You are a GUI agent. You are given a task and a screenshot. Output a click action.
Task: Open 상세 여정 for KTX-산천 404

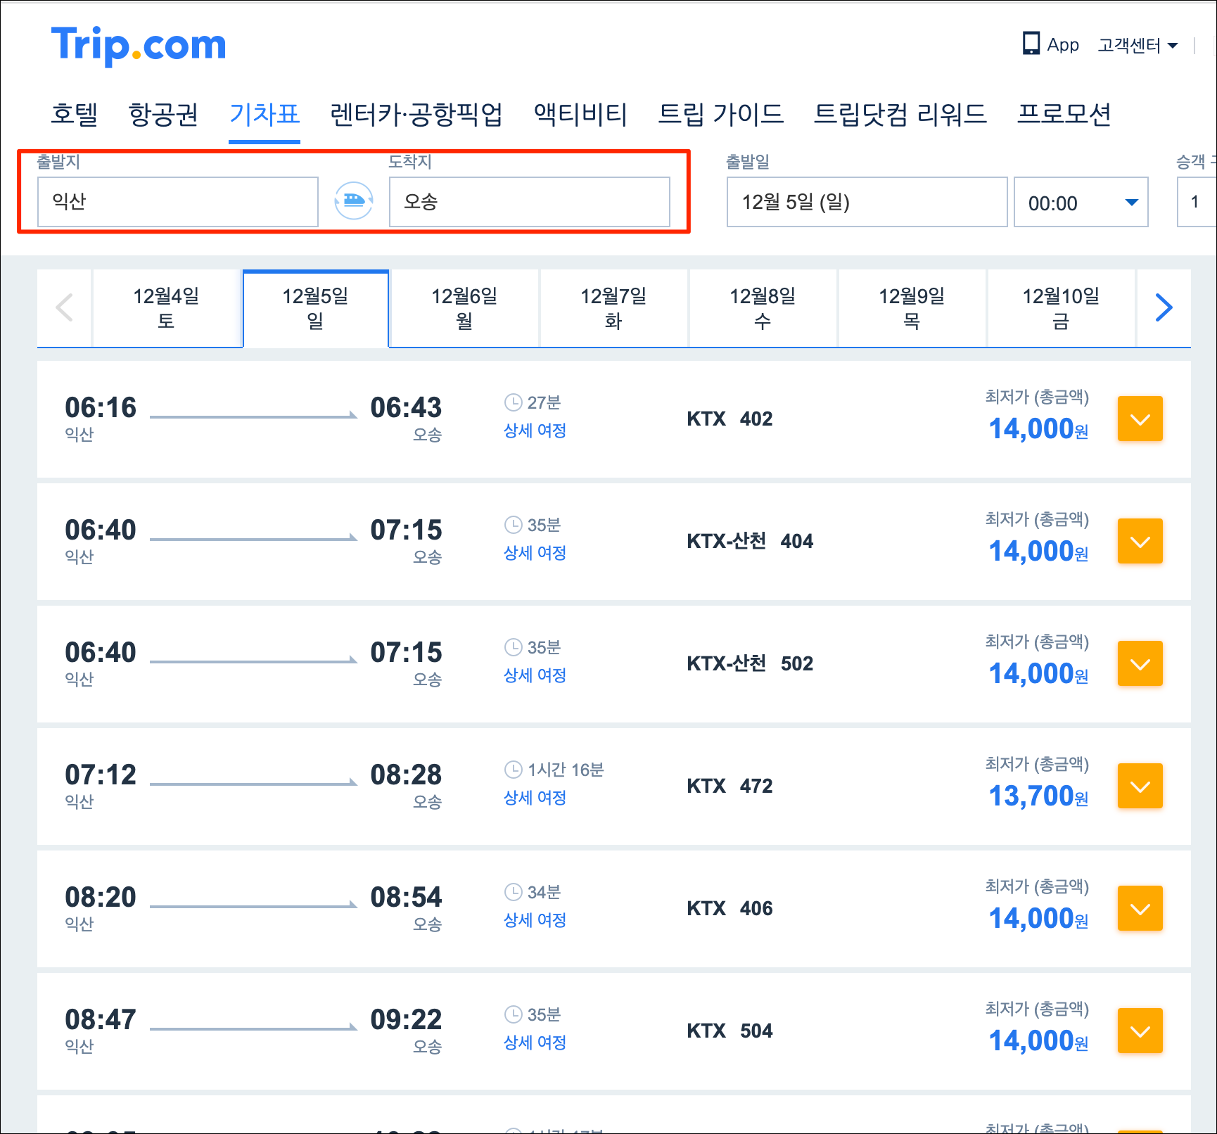tap(535, 553)
